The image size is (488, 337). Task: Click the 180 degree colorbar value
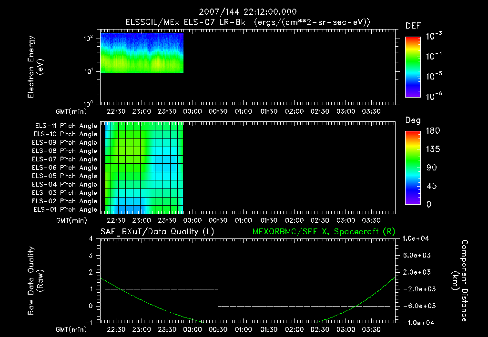433,130
